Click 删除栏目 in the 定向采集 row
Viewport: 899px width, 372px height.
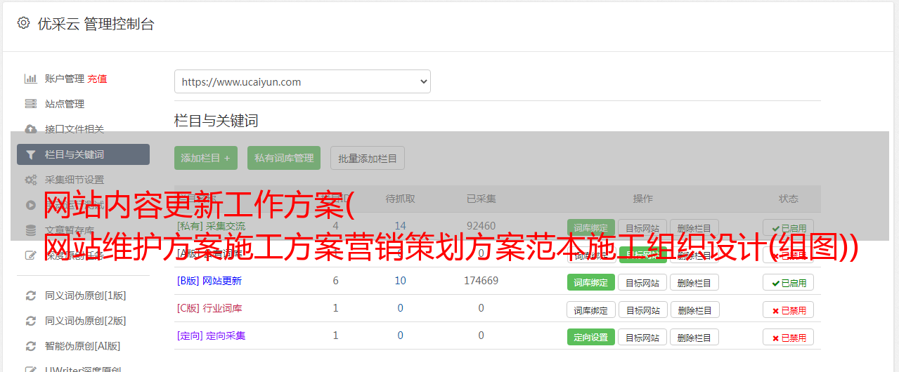(694, 338)
